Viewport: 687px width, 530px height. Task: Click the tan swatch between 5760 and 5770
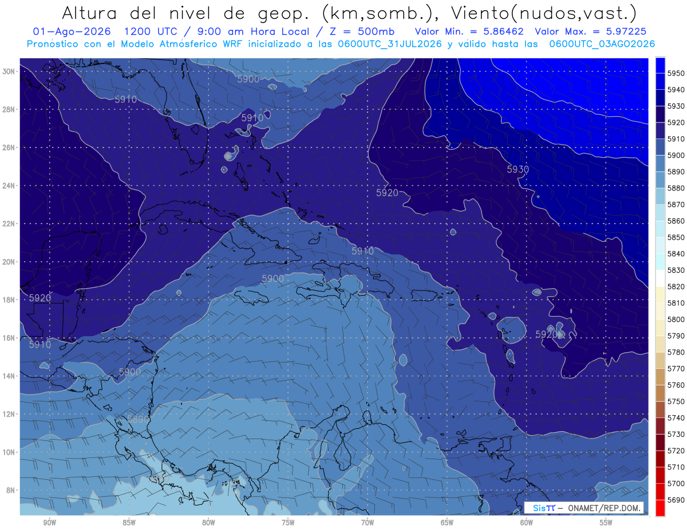[x=660, y=377]
